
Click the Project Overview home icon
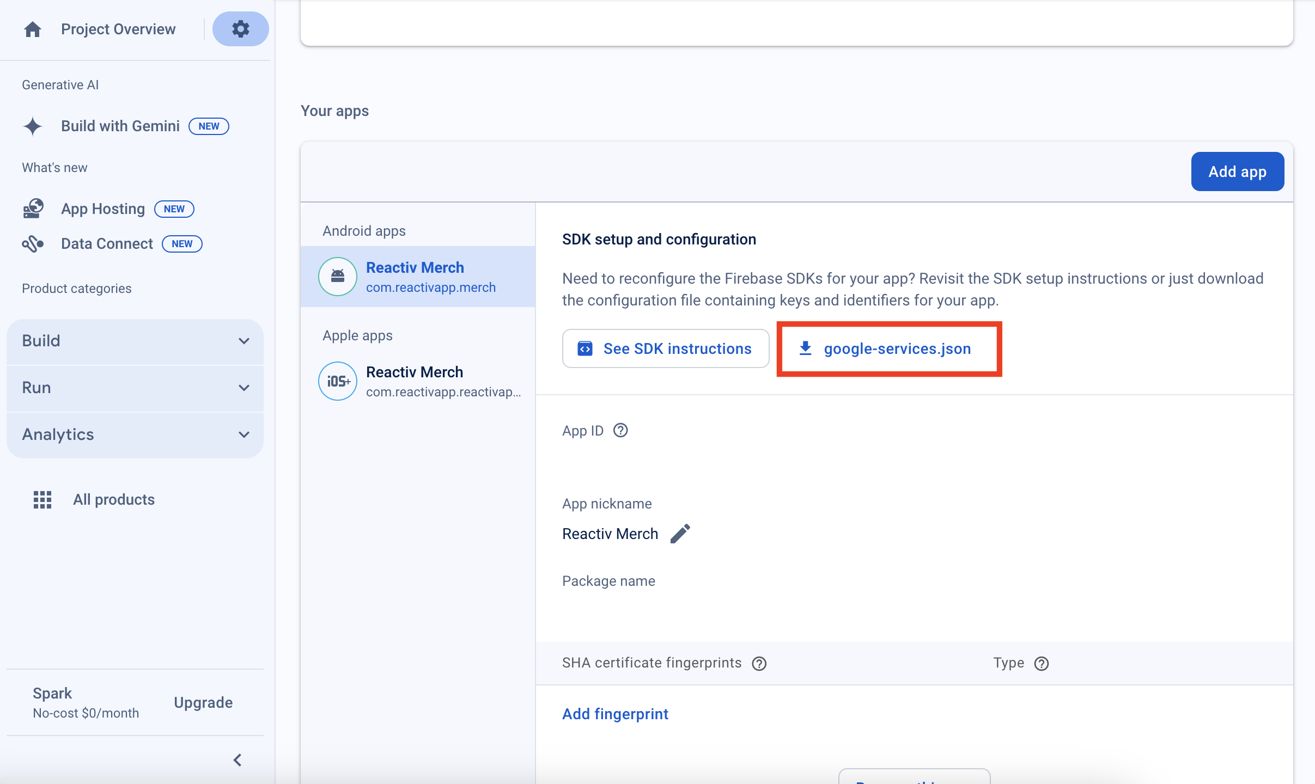pyautogui.click(x=33, y=29)
